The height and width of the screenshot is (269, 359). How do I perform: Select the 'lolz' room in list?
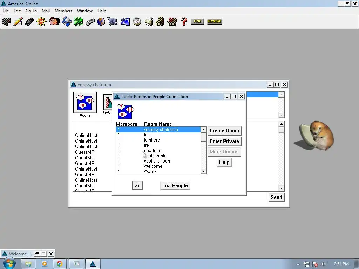click(158, 135)
